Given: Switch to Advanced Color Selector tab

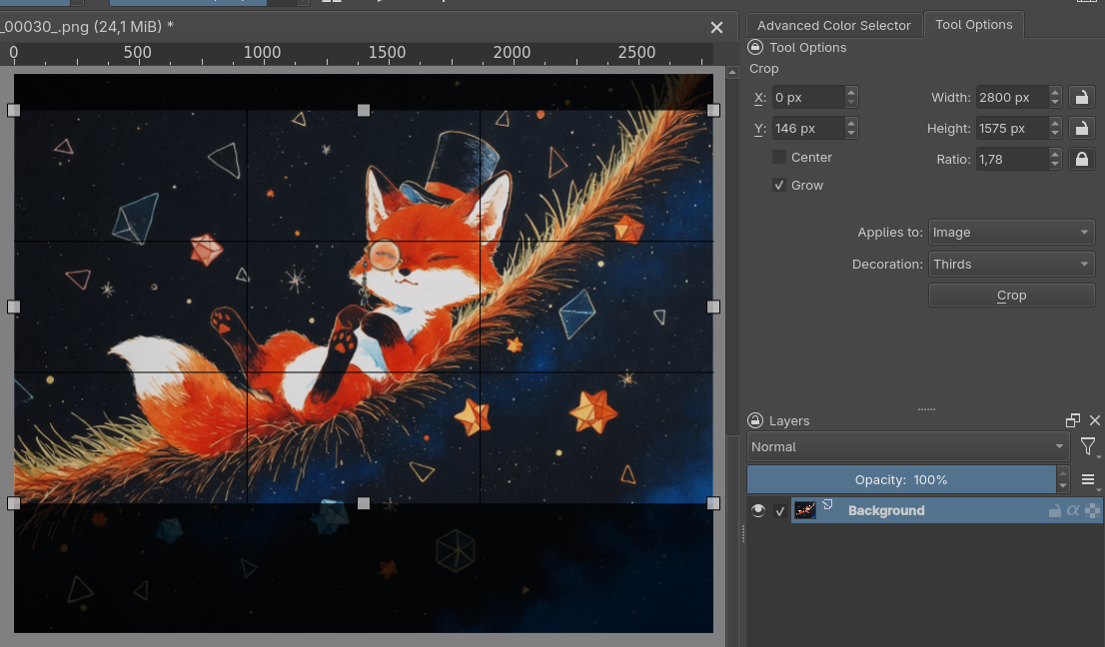Looking at the screenshot, I should click(833, 25).
